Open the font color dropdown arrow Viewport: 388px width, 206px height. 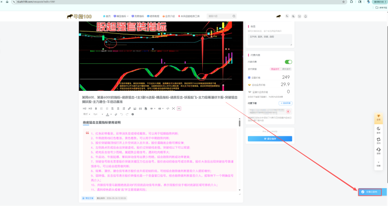111,114
